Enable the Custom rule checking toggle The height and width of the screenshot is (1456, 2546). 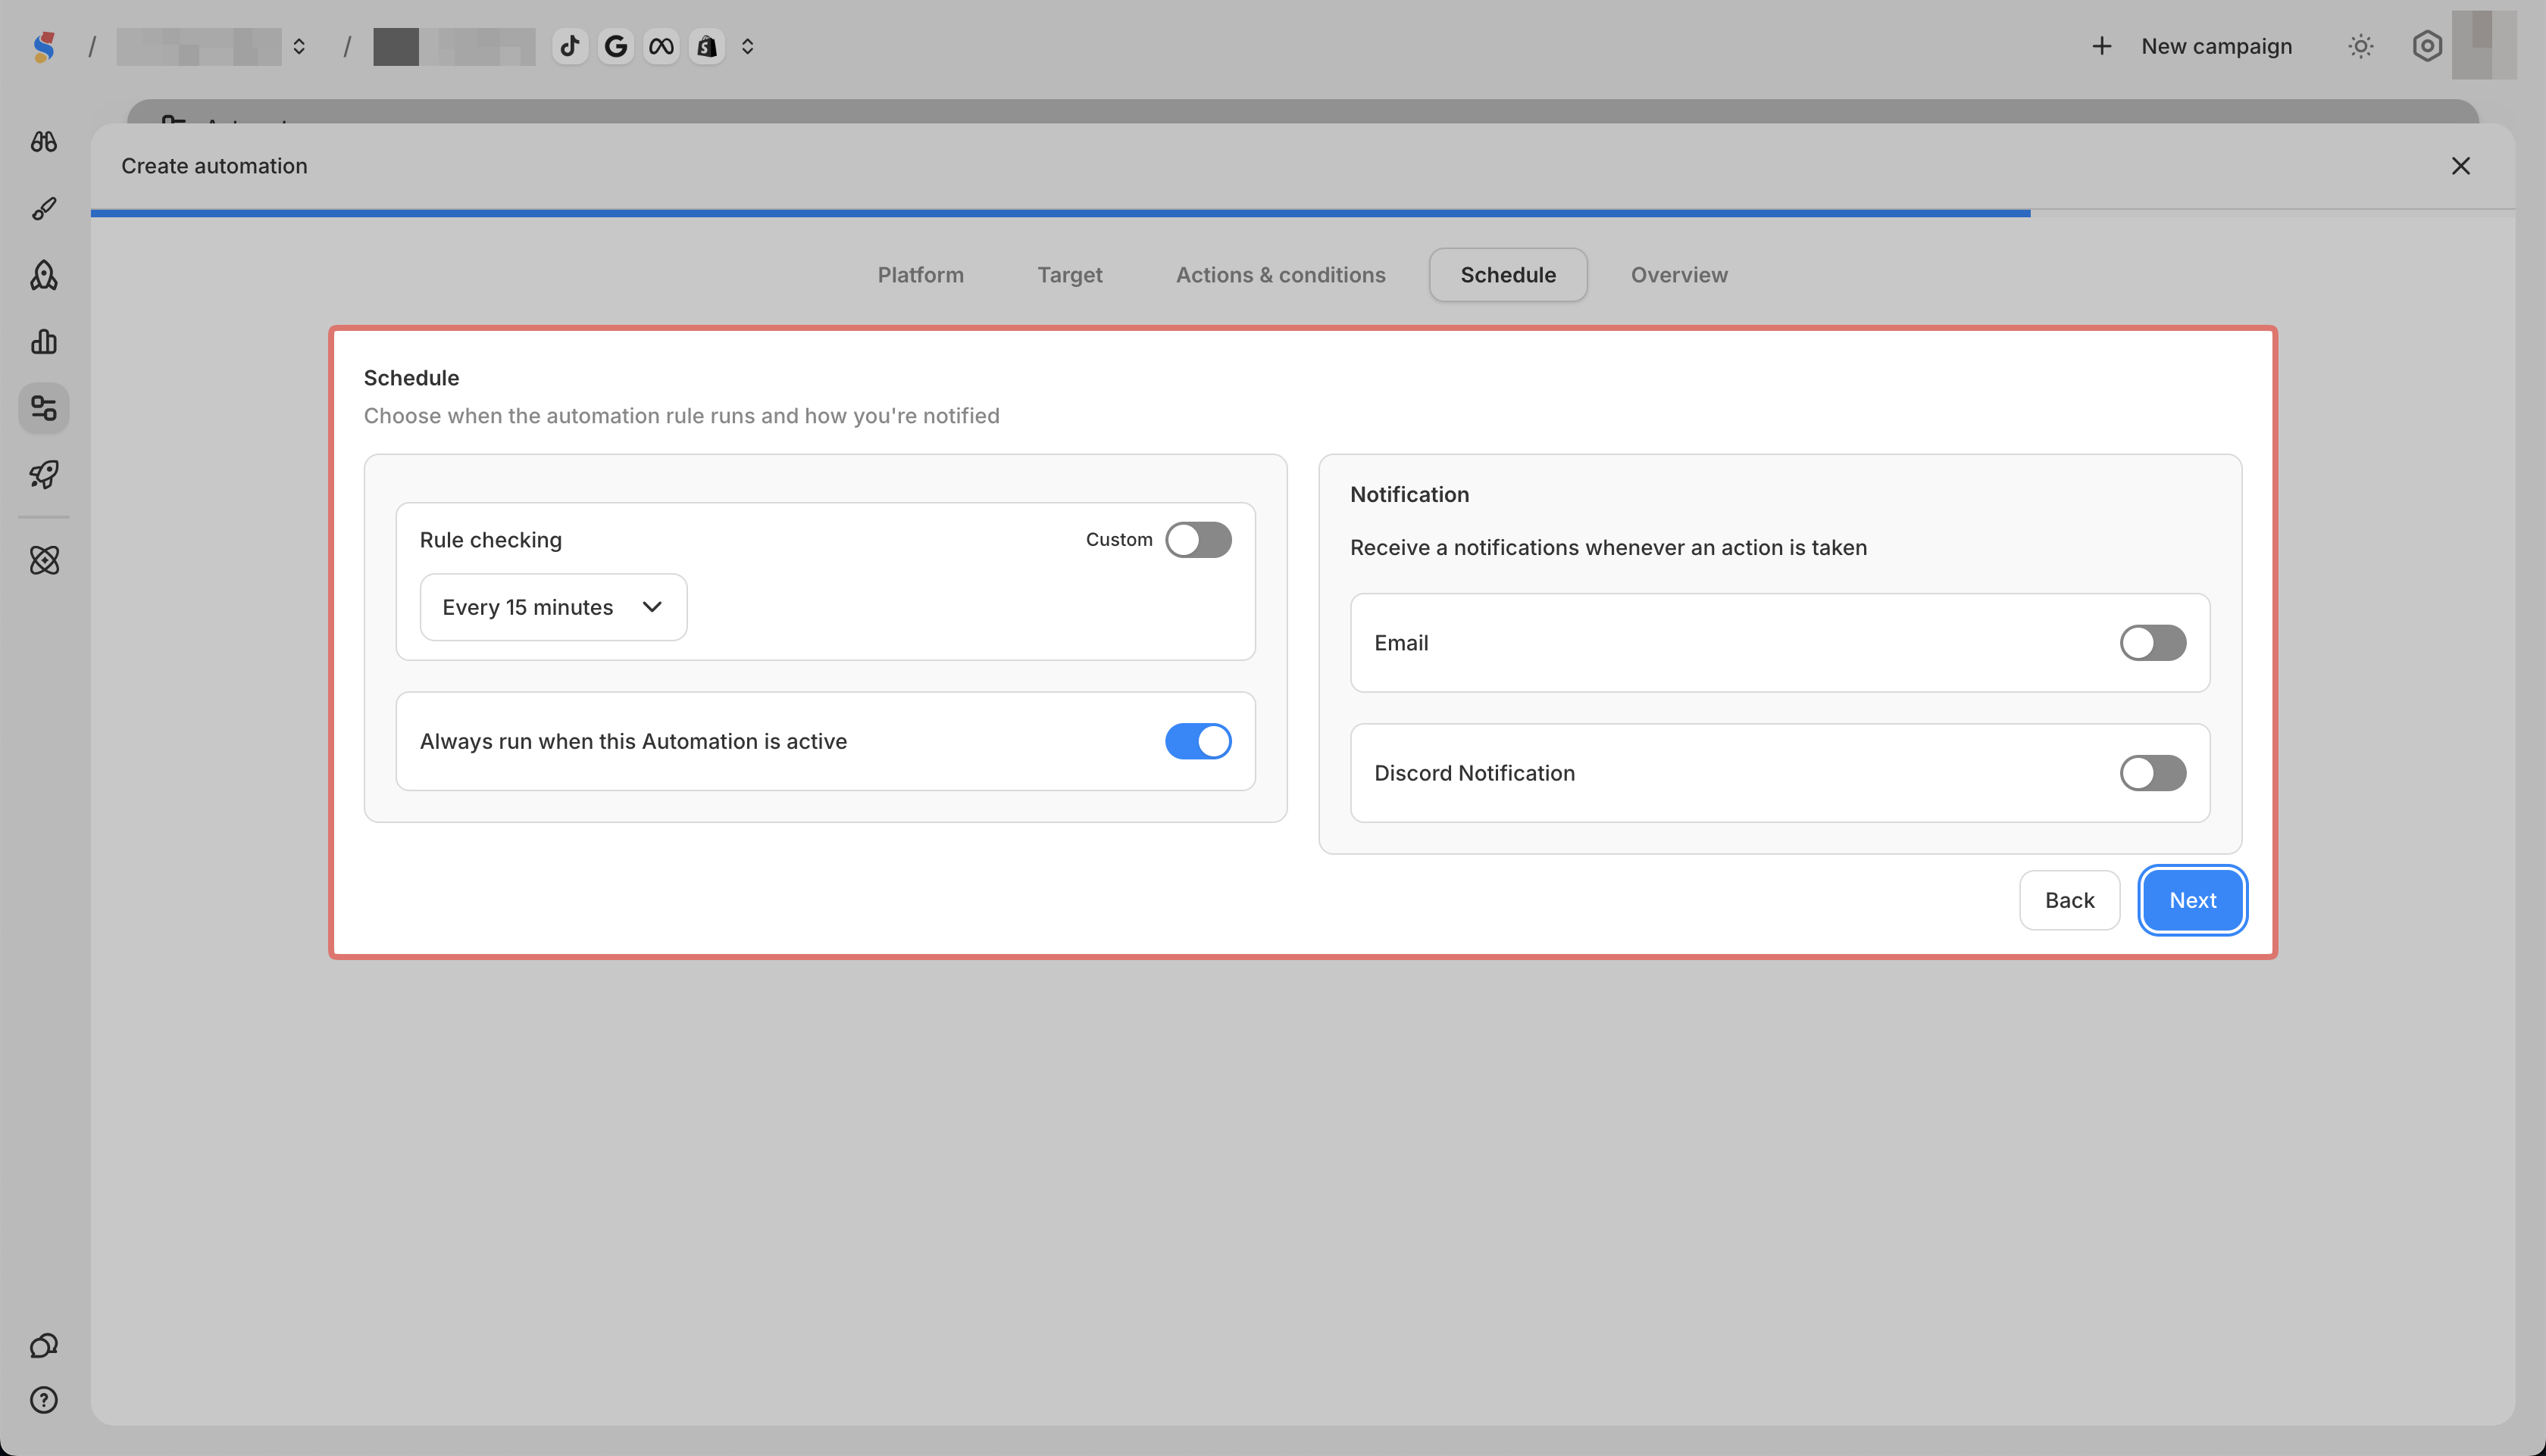pyautogui.click(x=1198, y=540)
